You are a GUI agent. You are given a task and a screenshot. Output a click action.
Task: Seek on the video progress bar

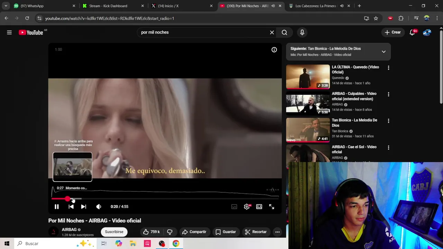165,199
